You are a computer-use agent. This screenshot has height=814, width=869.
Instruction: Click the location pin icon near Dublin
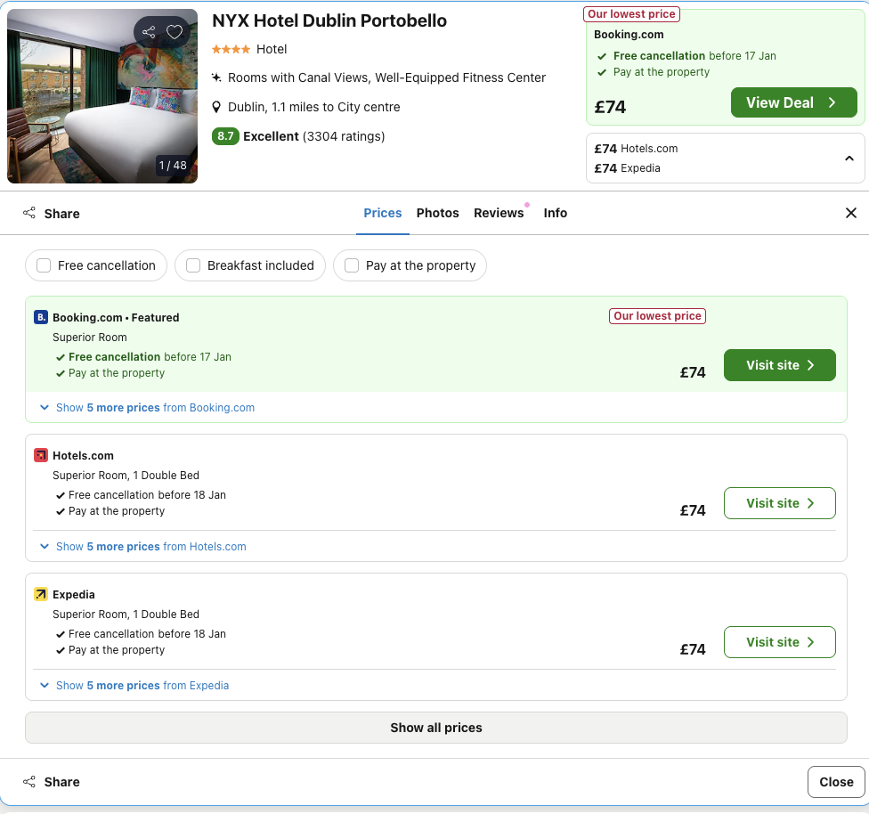(216, 107)
